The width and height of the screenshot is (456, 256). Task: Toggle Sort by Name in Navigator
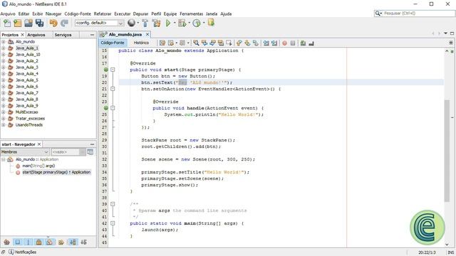click(73, 242)
